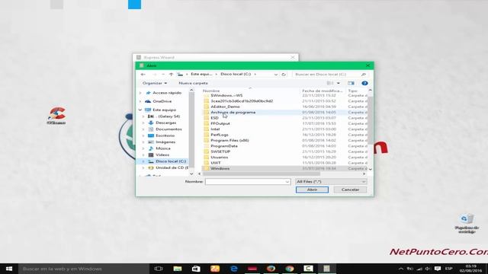This screenshot has height=274, width=488.
Task: Open CCleaner desktop shortcut
Action: pos(56,116)
